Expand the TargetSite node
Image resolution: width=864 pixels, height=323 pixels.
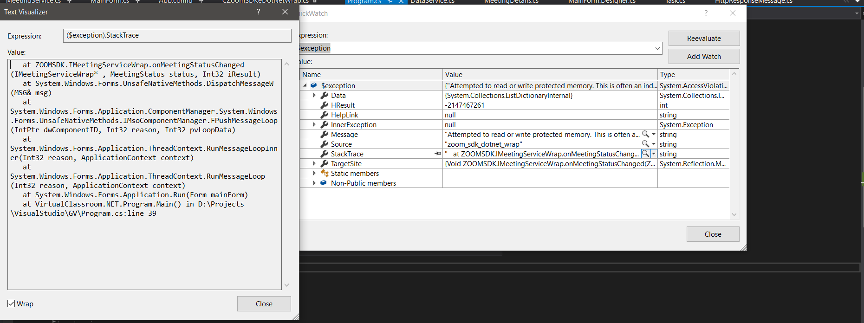[x=314, y=163]
